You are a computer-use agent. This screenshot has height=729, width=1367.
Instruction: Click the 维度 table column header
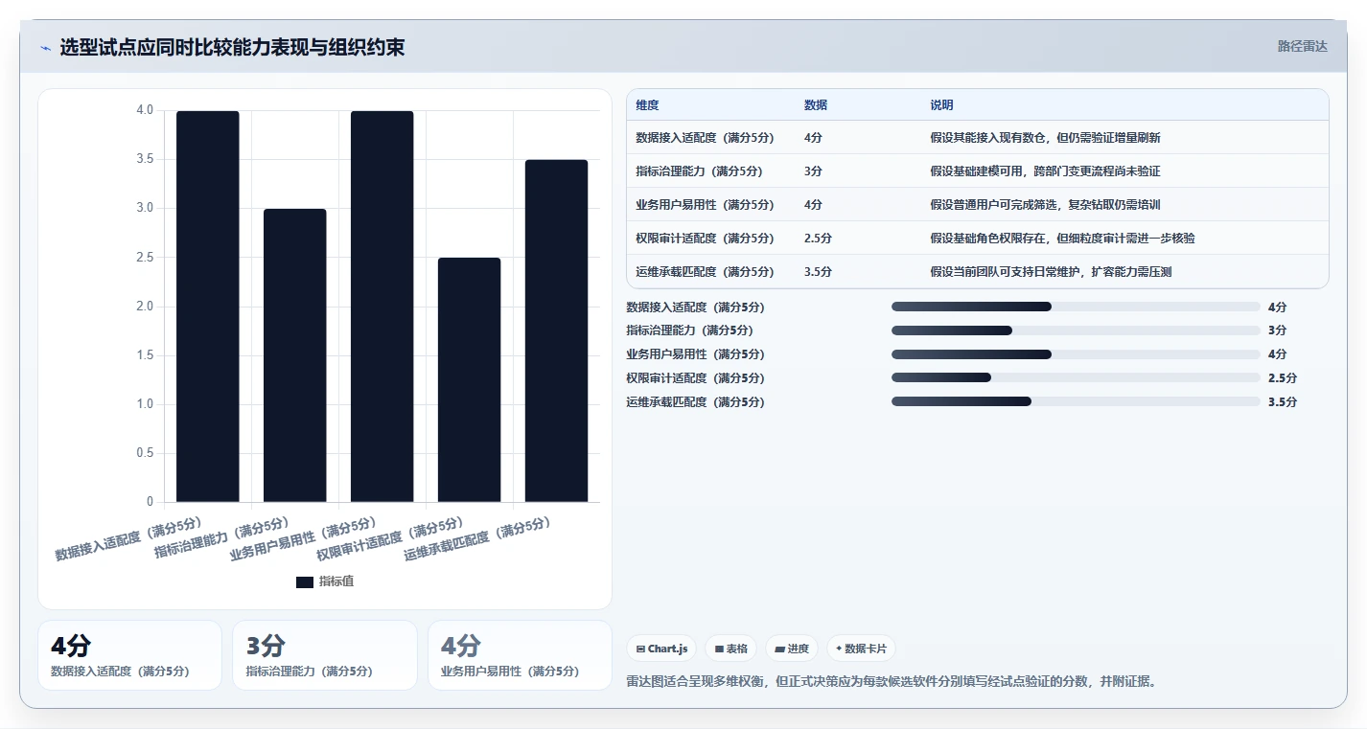click(647, 105)
